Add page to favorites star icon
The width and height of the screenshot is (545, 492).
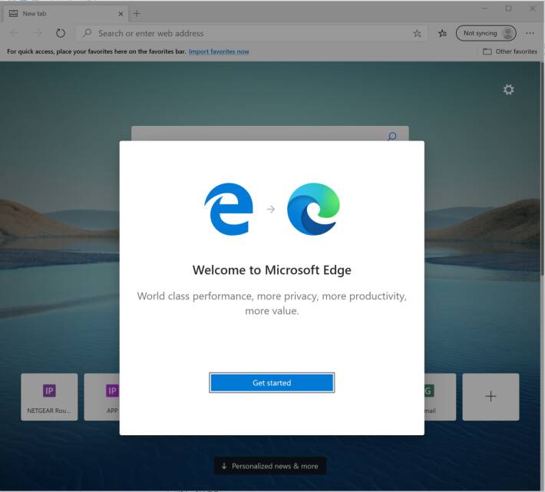pos(417,33)
